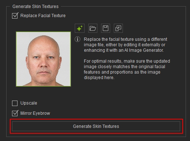
Task: Click the words 'AI Image Generator' in description
Action: pyautogui.click(x=144, y=50)
